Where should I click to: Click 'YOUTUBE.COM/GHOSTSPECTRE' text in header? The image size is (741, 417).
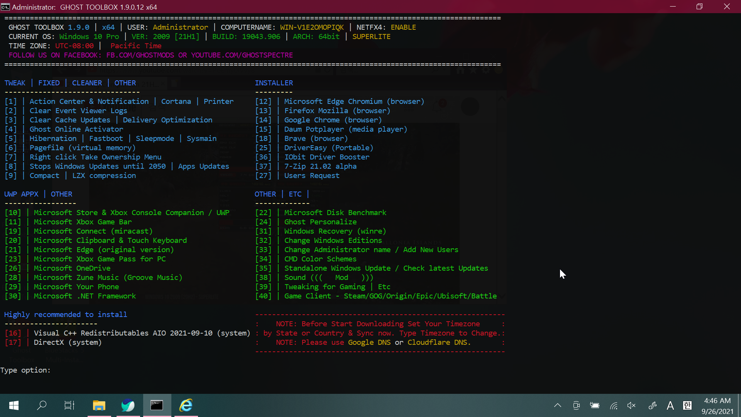click(x=242, y=55)
